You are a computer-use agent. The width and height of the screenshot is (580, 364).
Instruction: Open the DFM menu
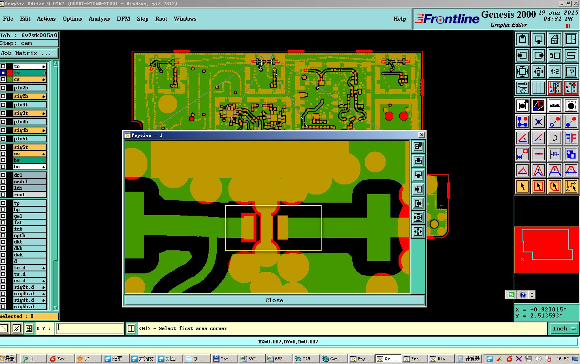(x=124, y=19)
